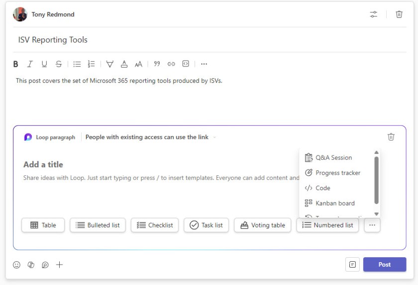Insert a Numbered list template
Viewport: 418px width, 285px height.
pos(327,225)
